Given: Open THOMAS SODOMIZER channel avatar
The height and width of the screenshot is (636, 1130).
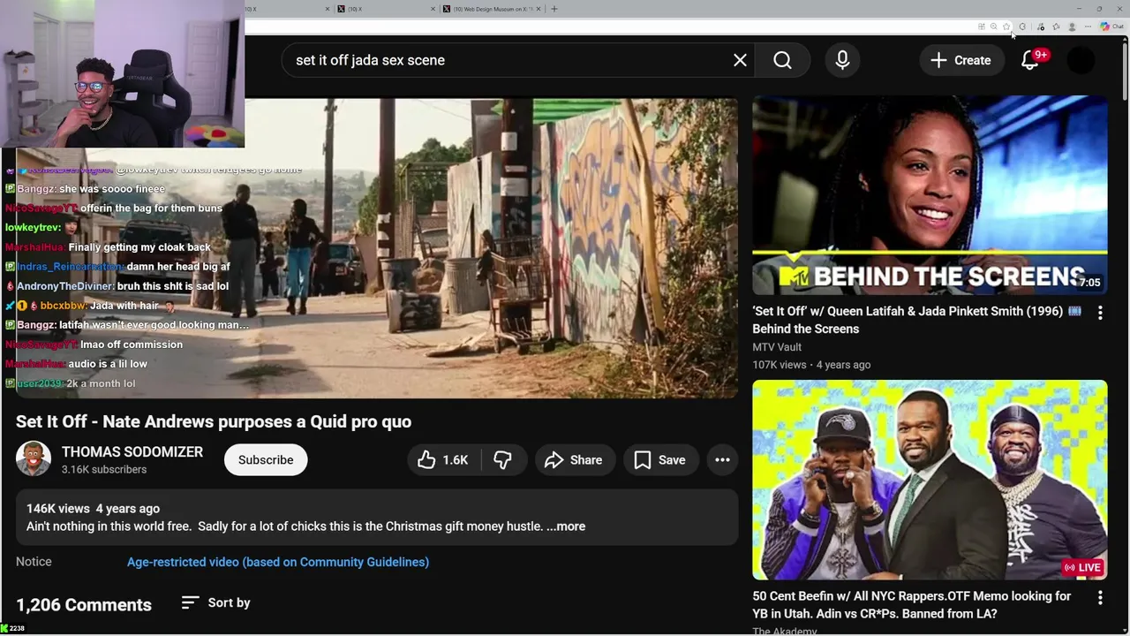Looking at the screenshot, I should (x=34, y=458).
